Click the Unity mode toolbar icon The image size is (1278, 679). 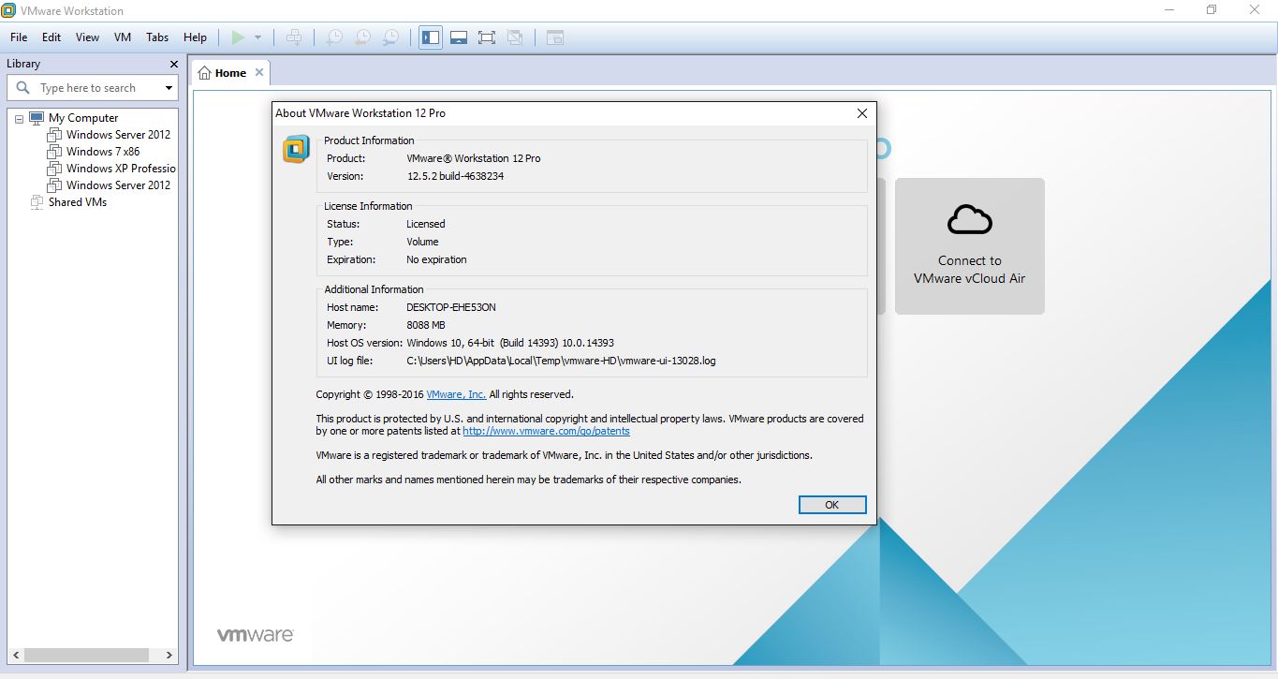(514, 37)
